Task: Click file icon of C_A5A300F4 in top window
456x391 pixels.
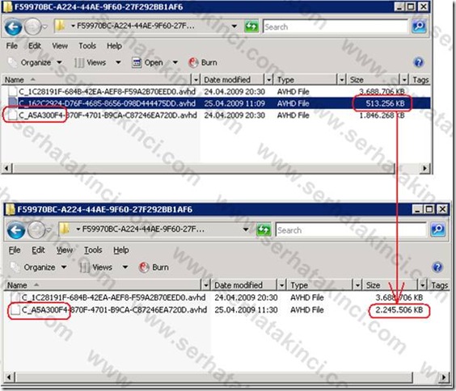Action: tap(12, 115)
